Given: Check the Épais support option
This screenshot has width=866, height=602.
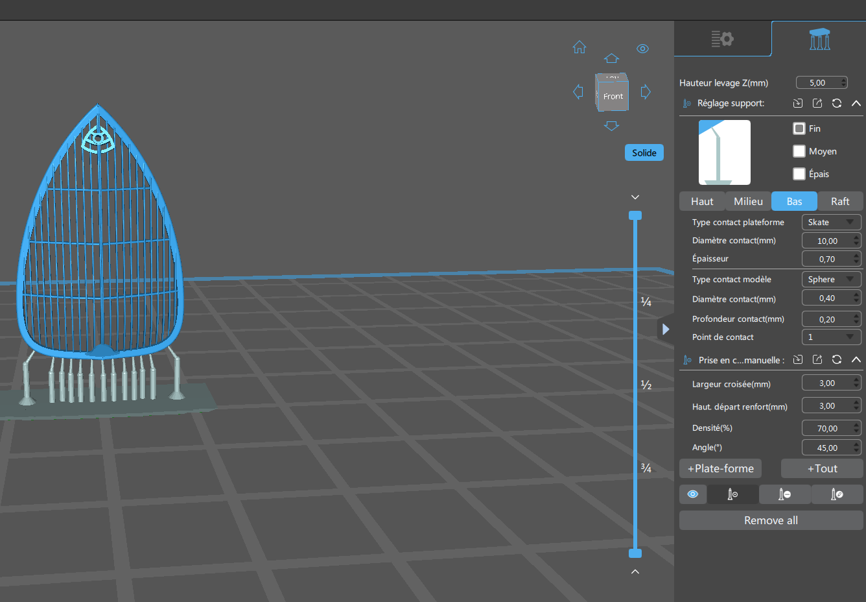Looking at the screenshot, I should tap(799, 174).
